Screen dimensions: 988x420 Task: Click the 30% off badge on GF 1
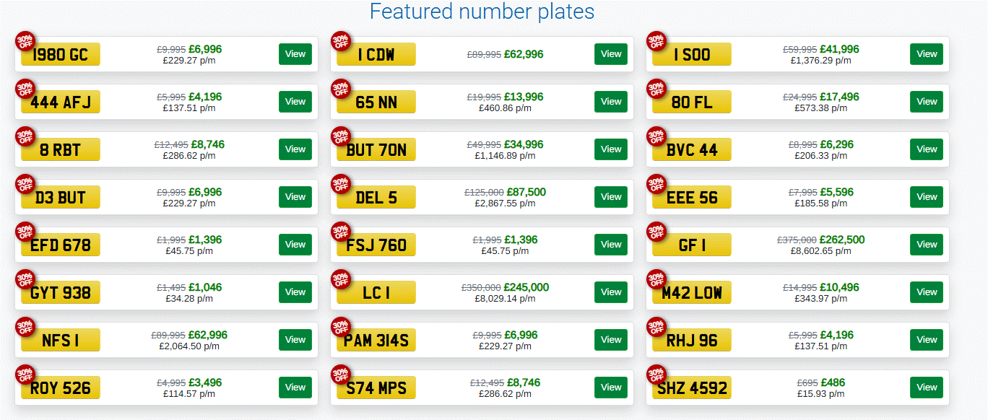[656, 232]
